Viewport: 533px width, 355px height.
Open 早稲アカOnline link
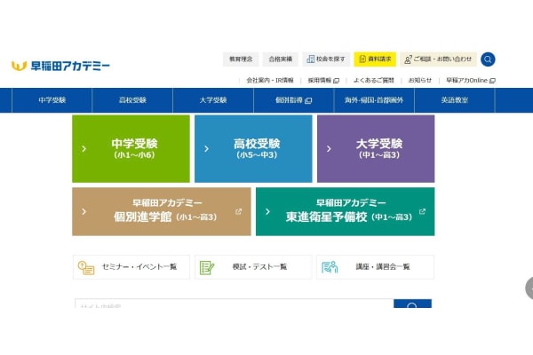click(x=471, y=81)
